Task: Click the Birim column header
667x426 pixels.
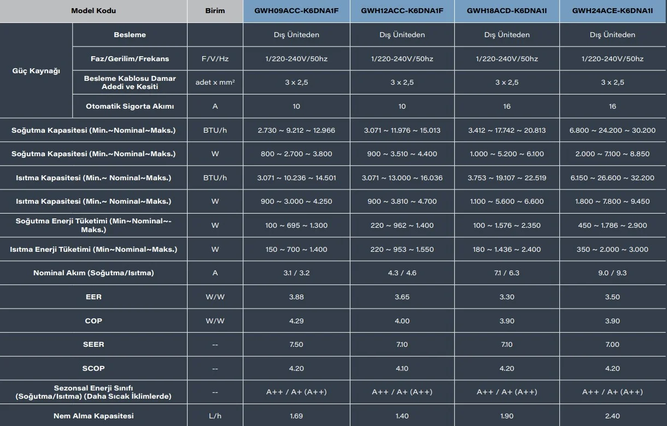Action: tap(215, 11)
